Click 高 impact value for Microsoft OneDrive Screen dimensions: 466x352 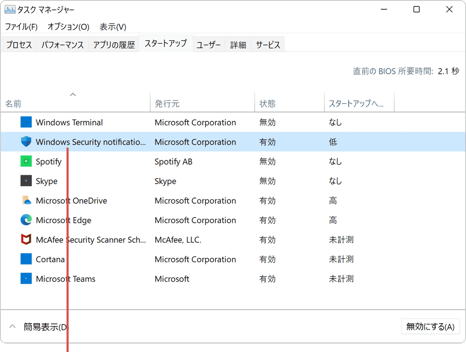(333, 201)
